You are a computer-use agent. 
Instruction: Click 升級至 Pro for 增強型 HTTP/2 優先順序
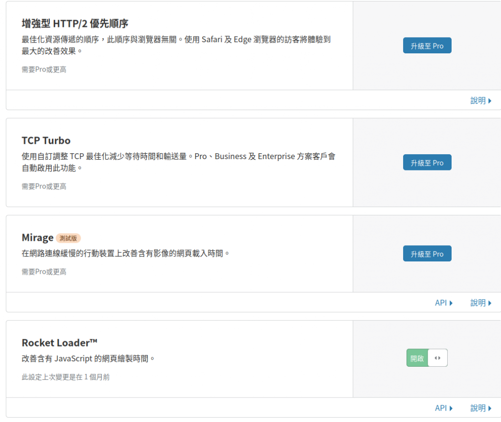click(427, 46)
